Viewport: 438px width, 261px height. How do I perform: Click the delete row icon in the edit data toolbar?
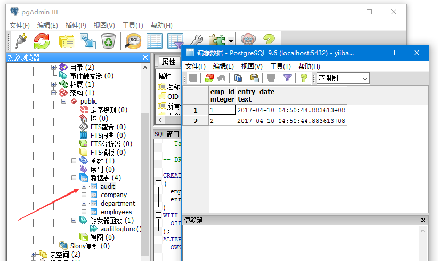pos(271,78)
